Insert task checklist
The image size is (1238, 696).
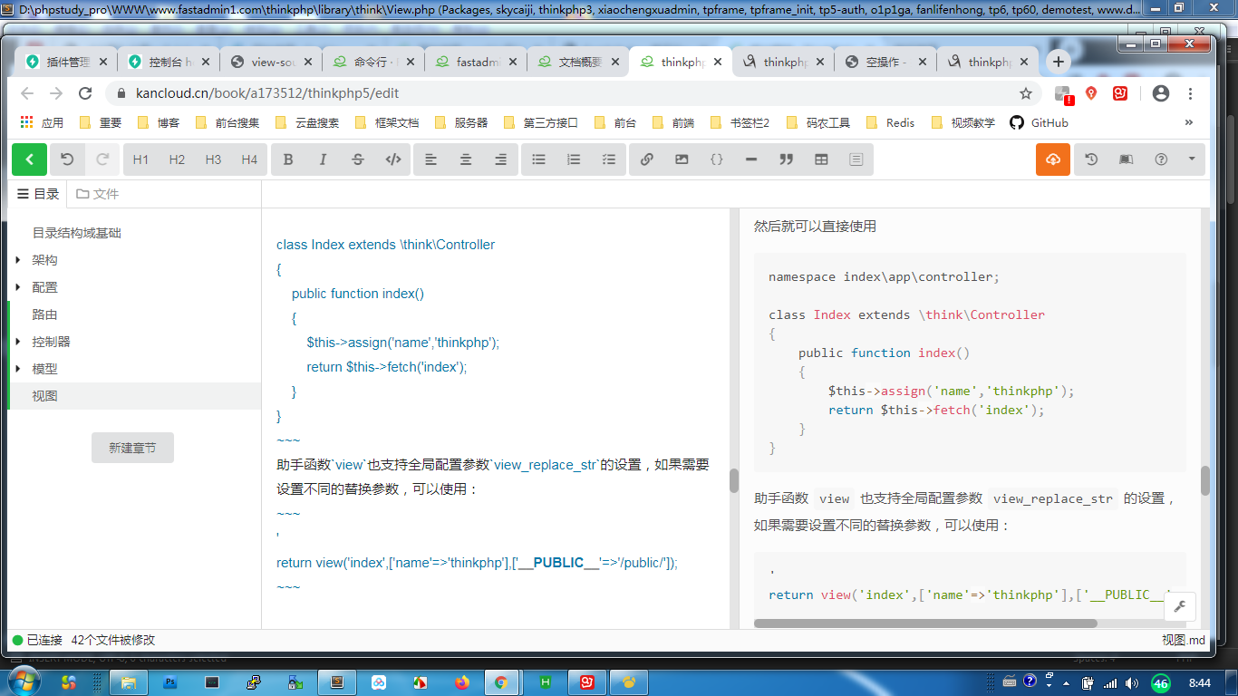(608, 159)
